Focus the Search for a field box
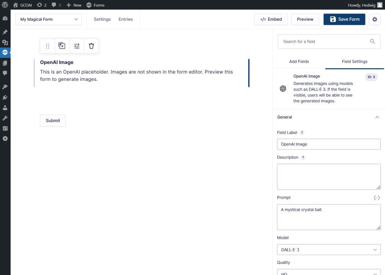The height and width of the screenshot is (275, 385). click(x=329, y=41)
